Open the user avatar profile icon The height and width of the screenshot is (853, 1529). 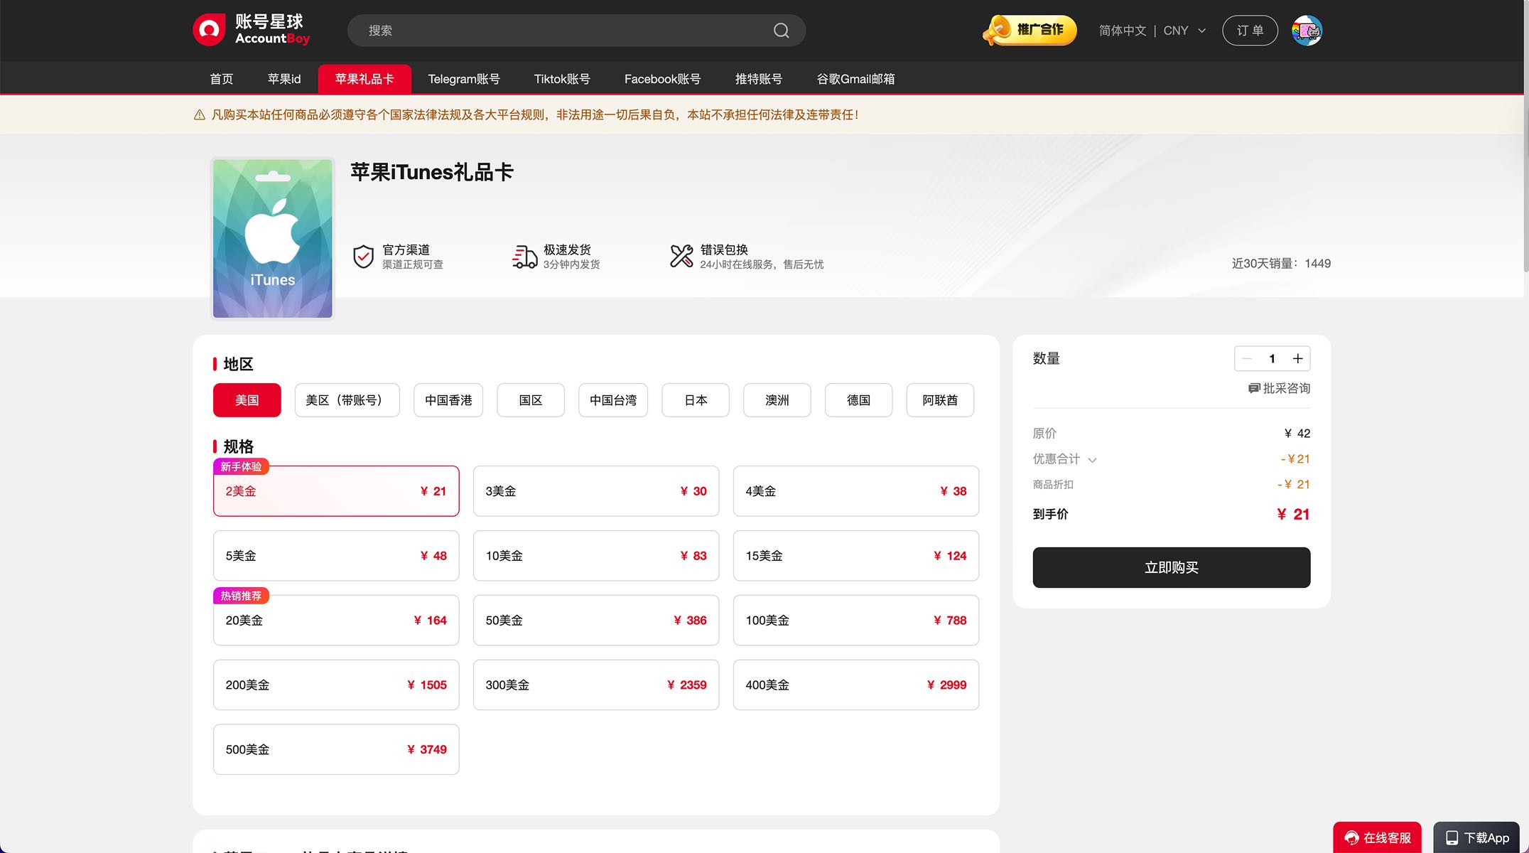1307,31
